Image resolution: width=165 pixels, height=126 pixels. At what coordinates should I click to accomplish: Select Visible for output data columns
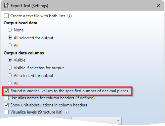tap(10, 60)
